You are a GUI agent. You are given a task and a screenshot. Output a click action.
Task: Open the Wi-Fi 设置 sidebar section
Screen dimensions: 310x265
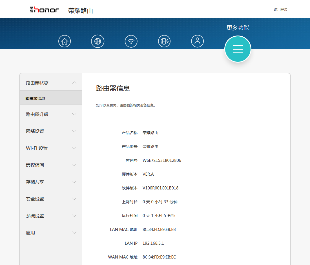[x=51, y=148]
